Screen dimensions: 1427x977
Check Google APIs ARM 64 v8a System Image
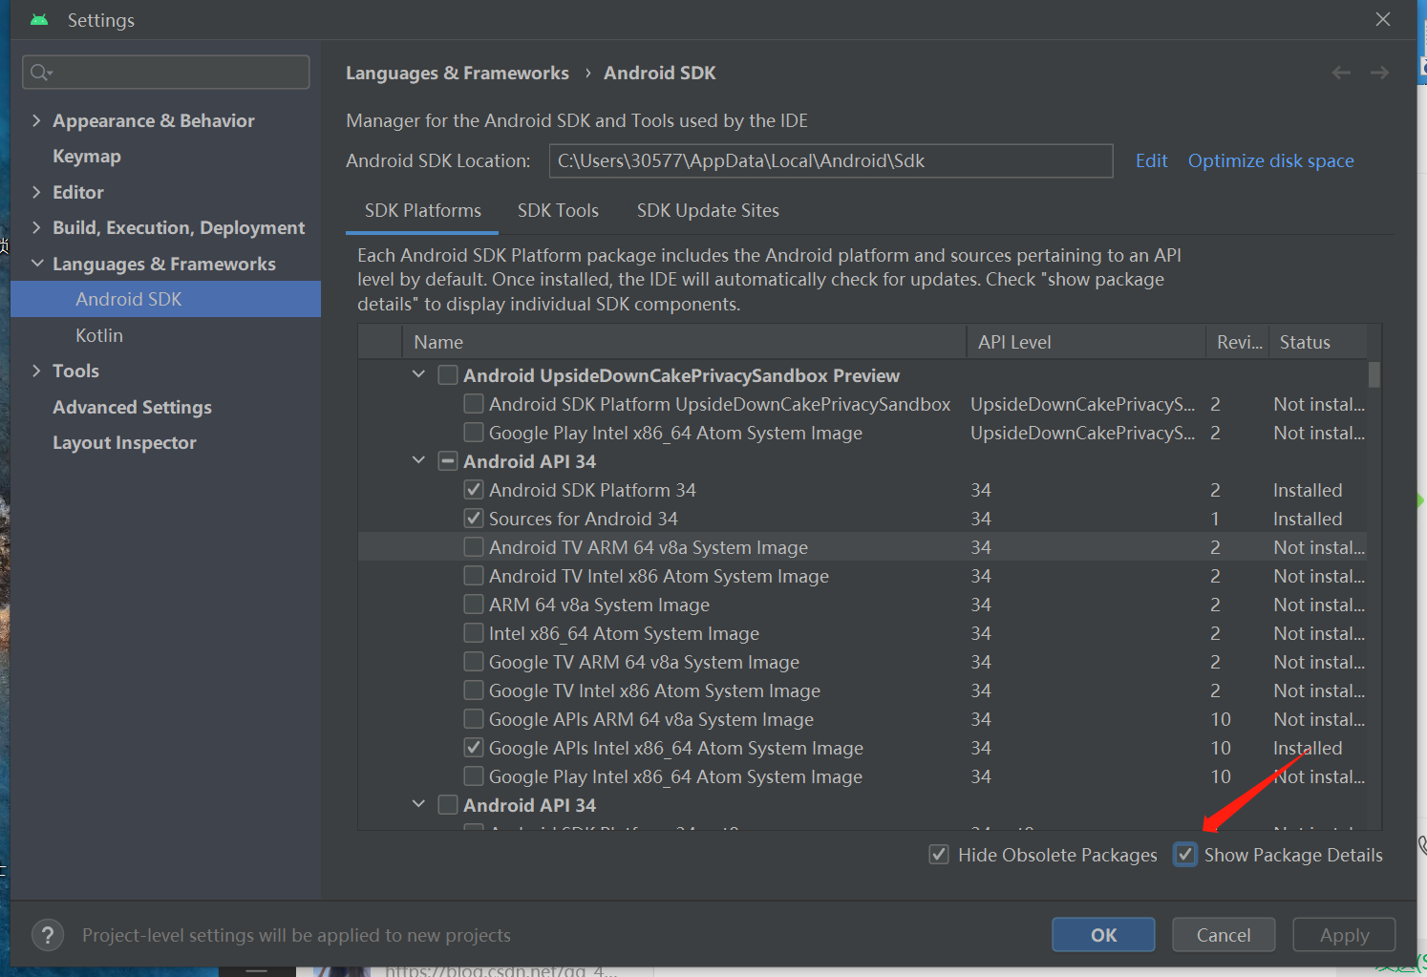(473, 719)
